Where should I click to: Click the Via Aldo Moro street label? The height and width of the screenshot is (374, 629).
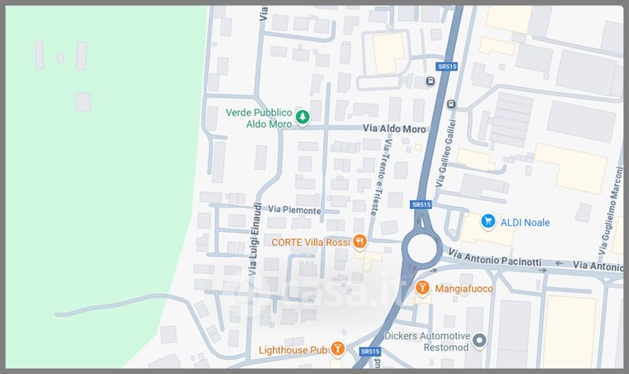tap(394, 129)
